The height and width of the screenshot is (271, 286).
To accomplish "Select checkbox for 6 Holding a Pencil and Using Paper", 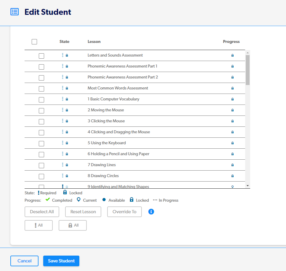I will point(41,154).
